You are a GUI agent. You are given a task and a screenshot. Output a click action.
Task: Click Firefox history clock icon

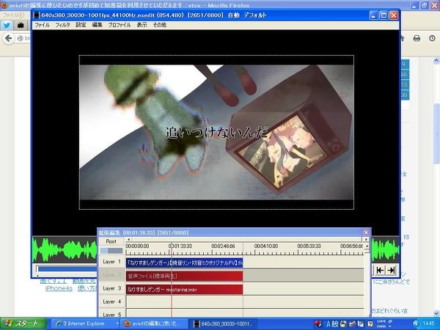tap(432, 38)
